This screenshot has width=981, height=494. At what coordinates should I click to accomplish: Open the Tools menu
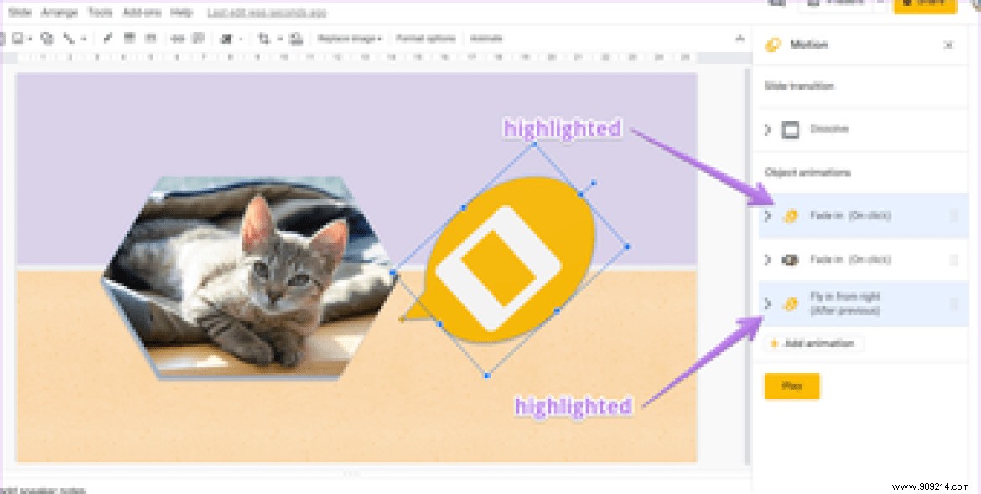click(100, 12)
